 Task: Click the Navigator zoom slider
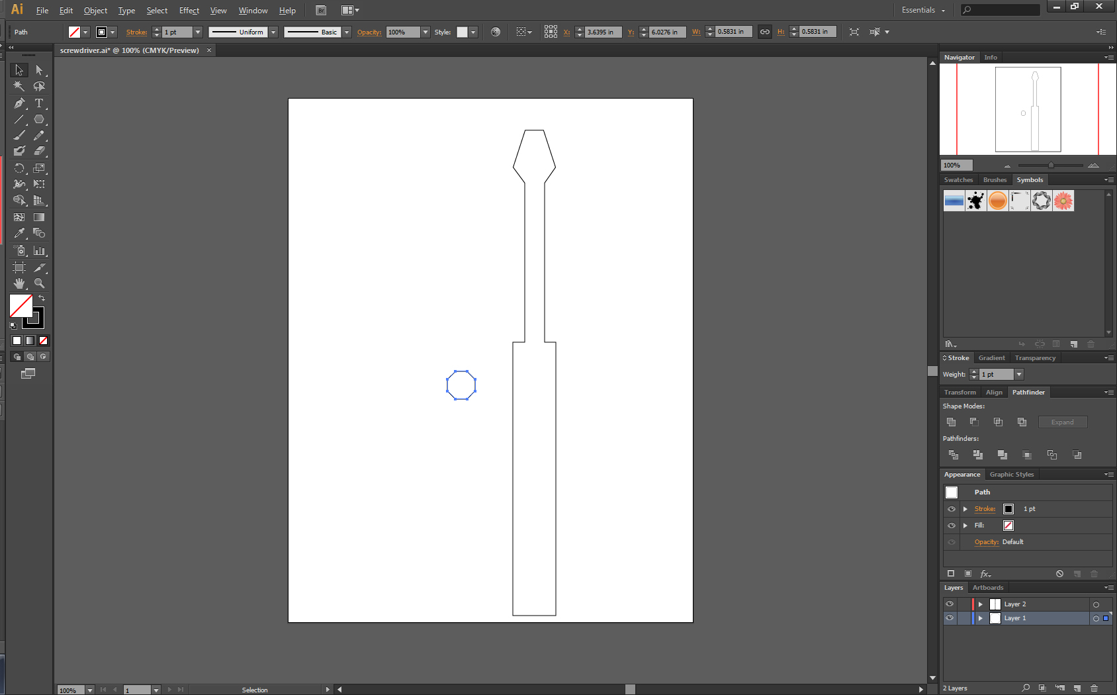1050,165
